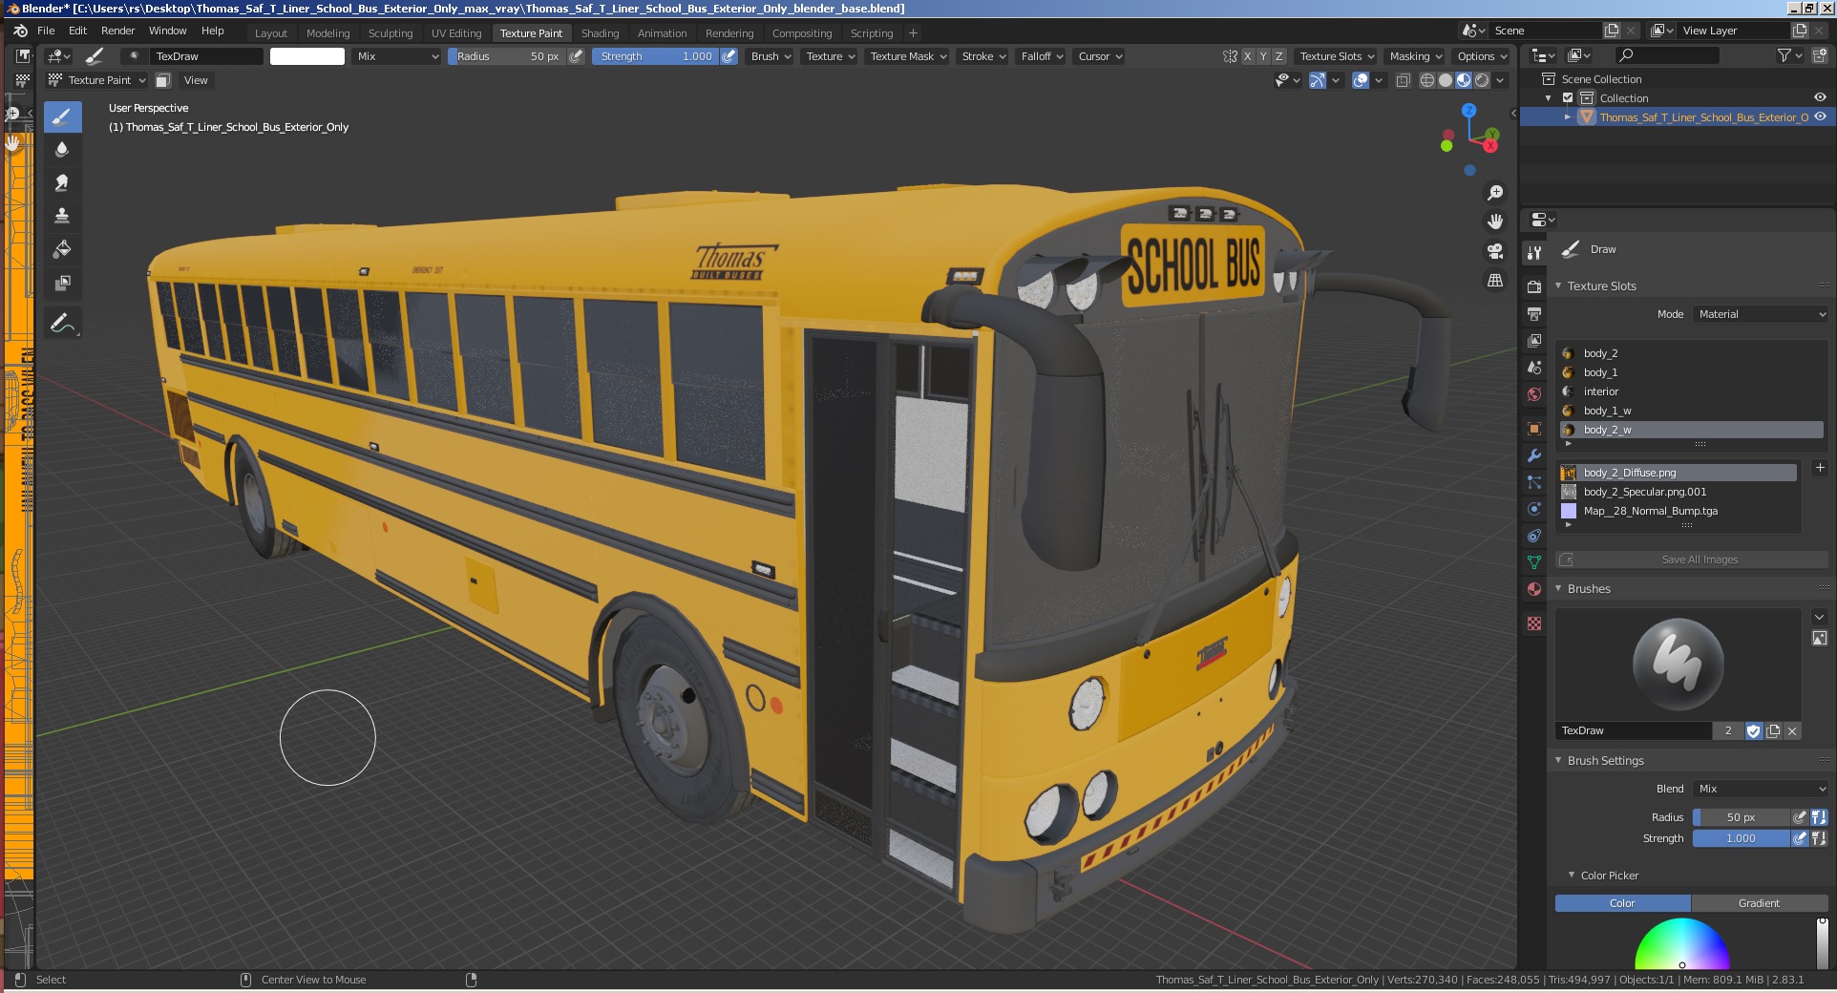
Task: Click the View menu button in viewport
Action: [196, 80]
